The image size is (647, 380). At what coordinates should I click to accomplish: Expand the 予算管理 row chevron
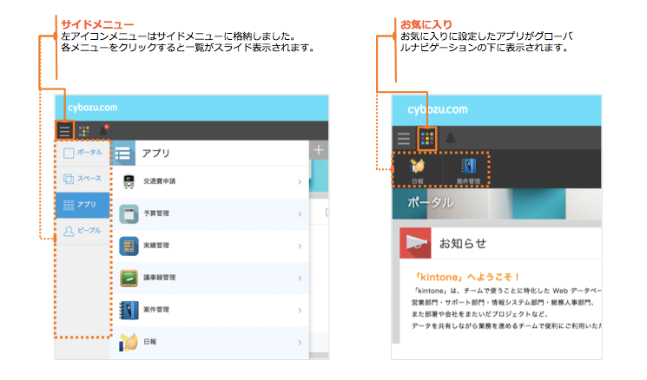(x=300, y=213)
